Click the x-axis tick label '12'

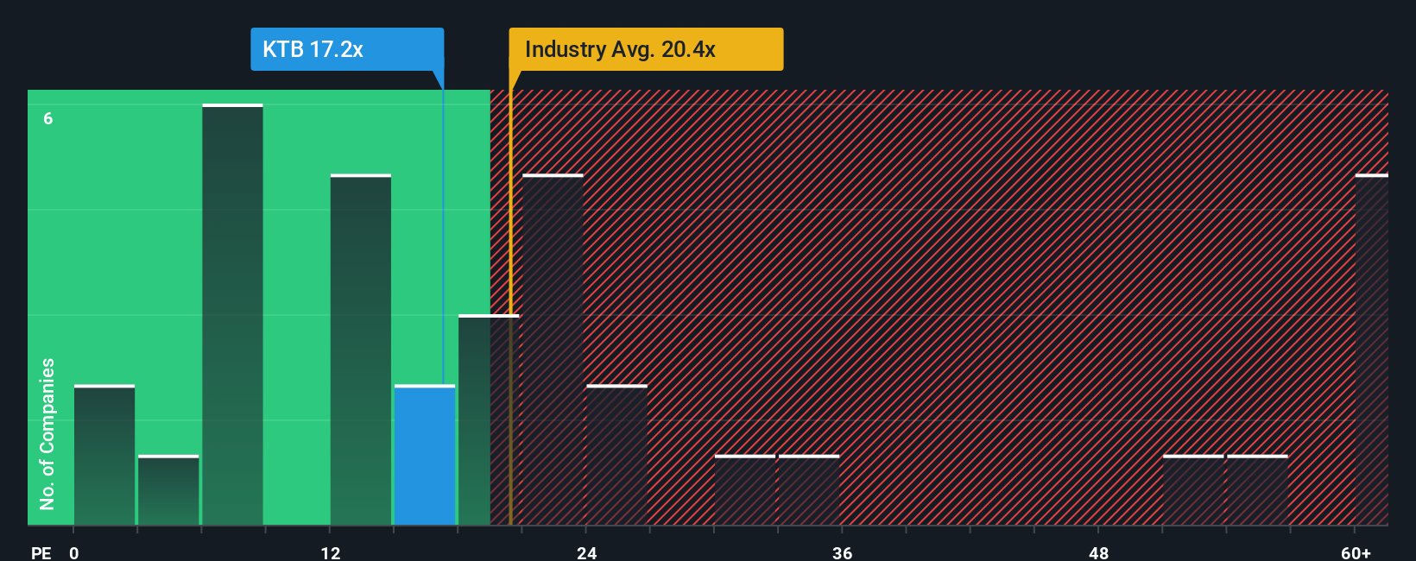(331, 552)
